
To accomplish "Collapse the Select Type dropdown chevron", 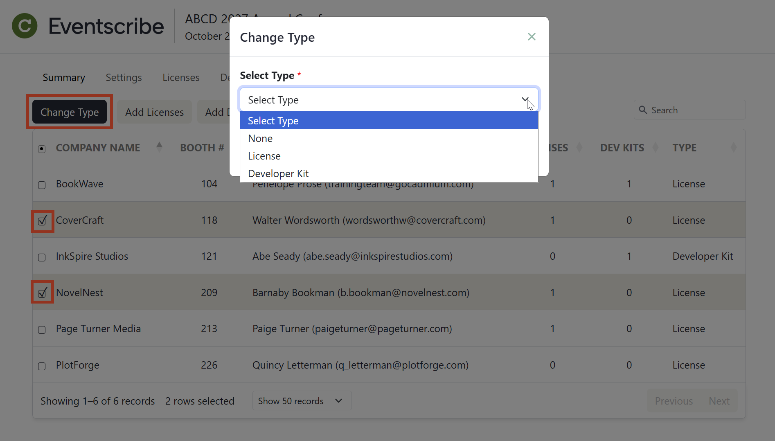I will point(526,99).
